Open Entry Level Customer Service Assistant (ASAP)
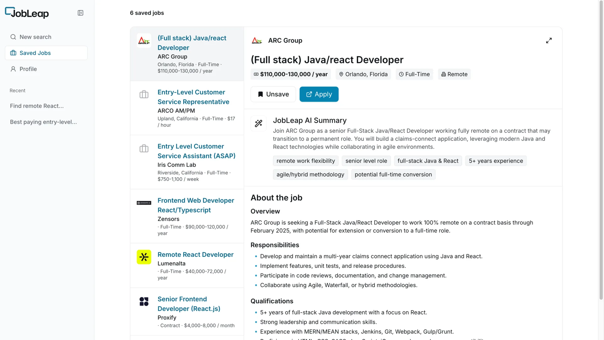The width and height of the screenshot is (604, 340). [x=197, y=151]
